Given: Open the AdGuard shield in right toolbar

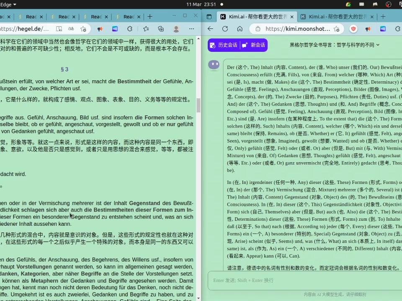Looking at the screenshot, I should [353, 29].
